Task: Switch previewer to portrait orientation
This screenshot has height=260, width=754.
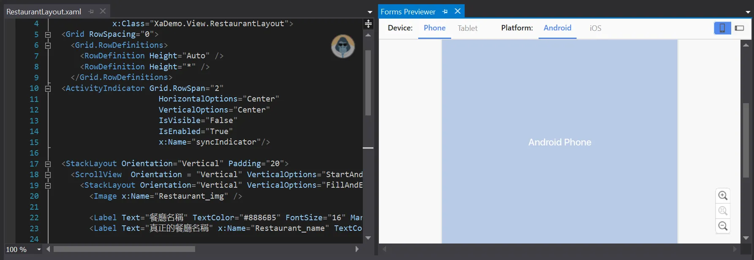Action: pos(722,28)
